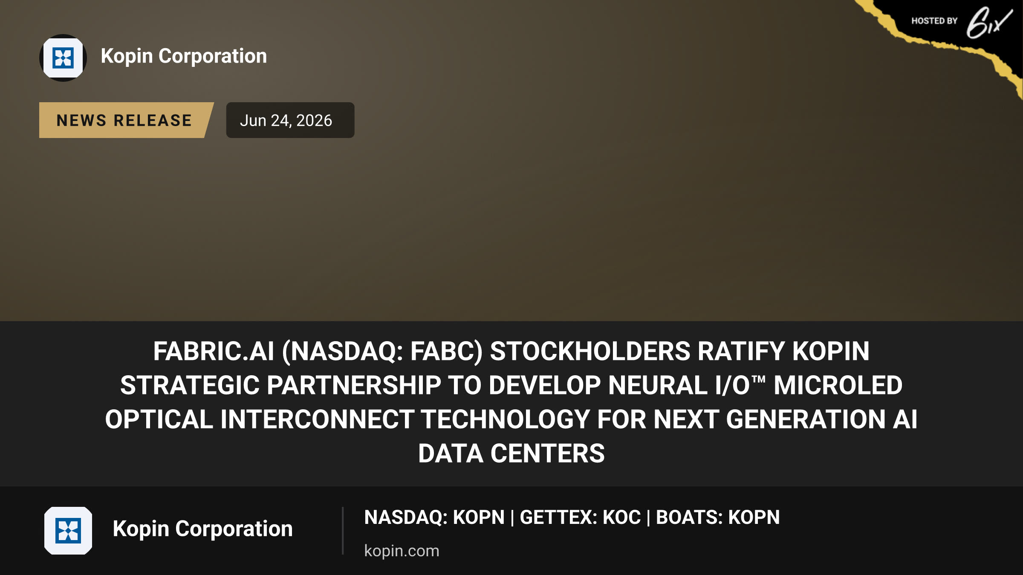The image size is (1023, 575).
Task: Click the STRATEGIC PARTNERSHIP headline words
Action: tap(280, 385)
